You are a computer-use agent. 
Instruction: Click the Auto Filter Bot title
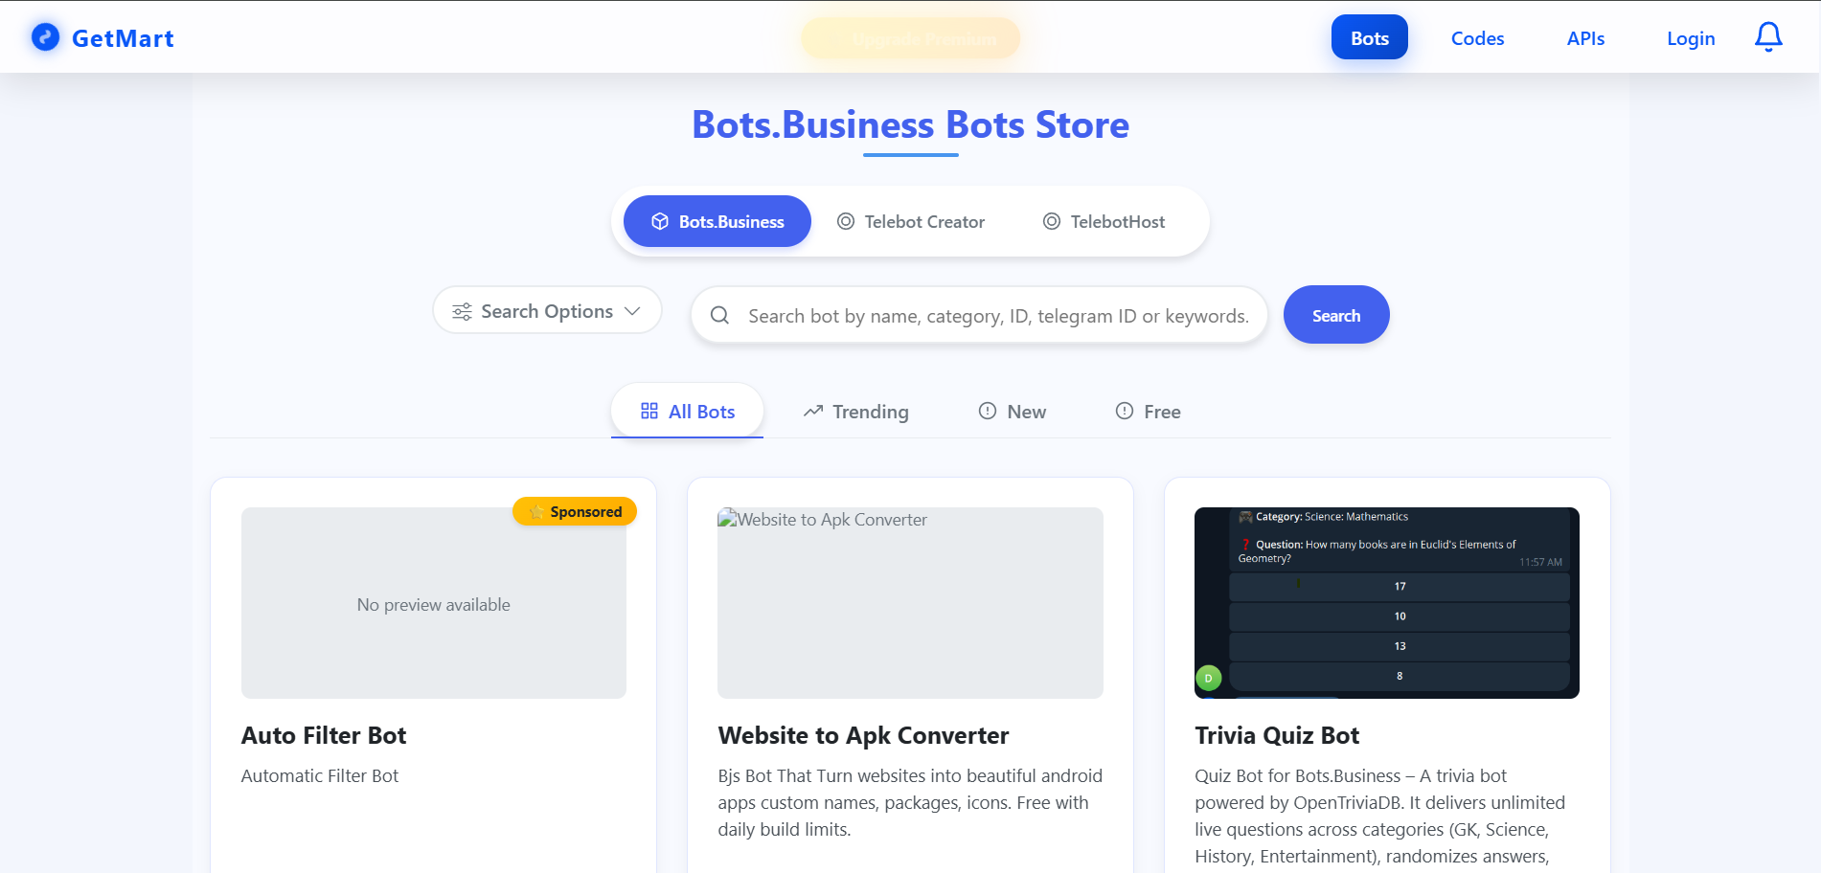(324, 735)
